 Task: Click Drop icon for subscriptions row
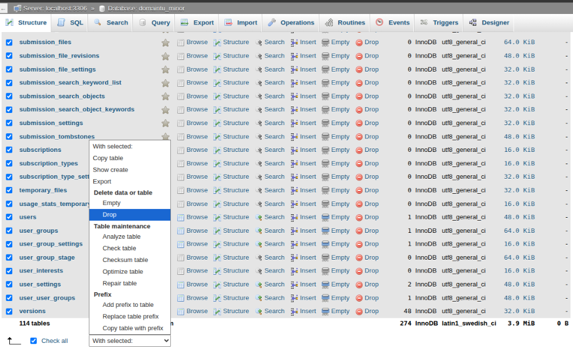tap(359, 150)
